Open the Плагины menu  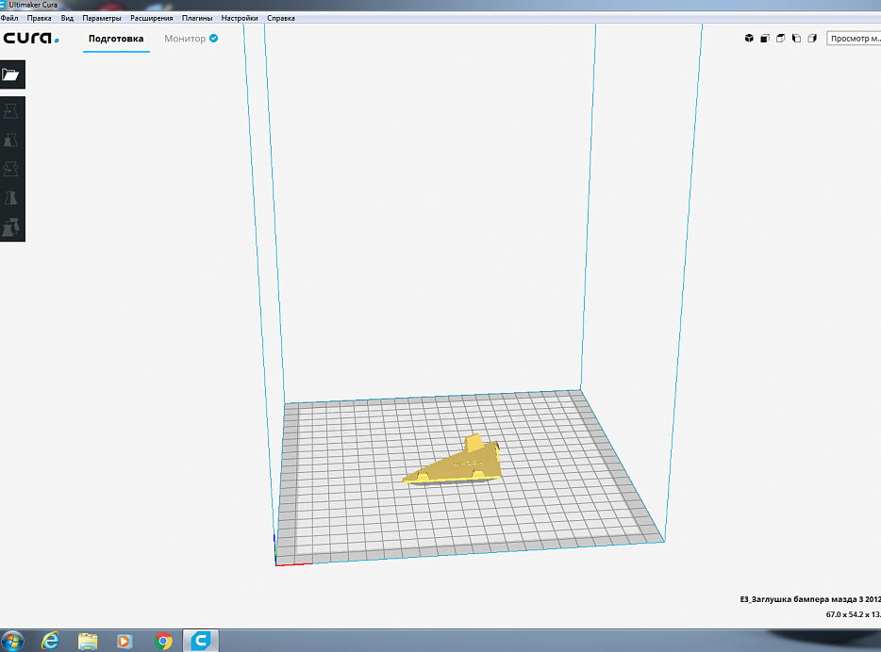[197, 18]
